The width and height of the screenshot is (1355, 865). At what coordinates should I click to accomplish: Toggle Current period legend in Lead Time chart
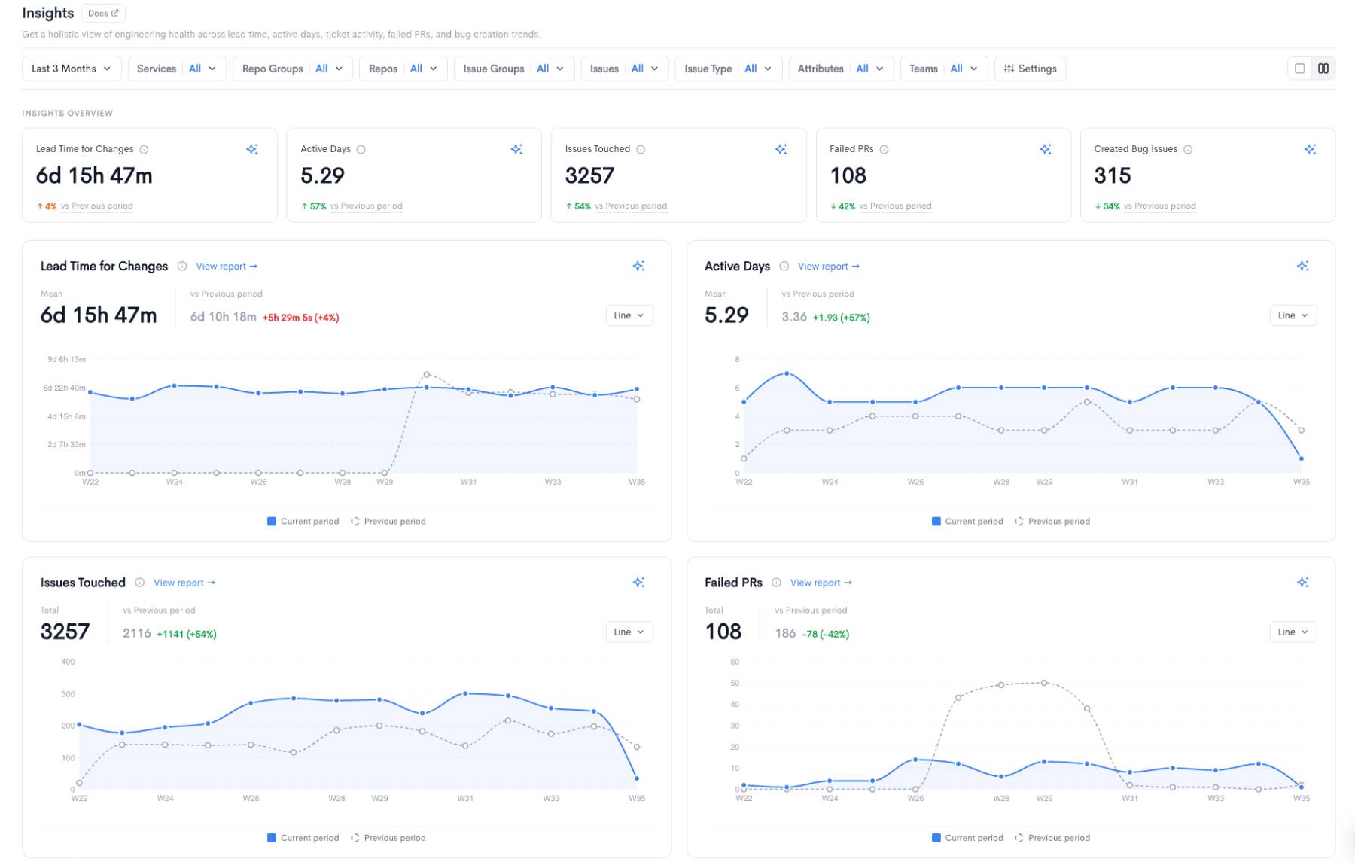pos(303,521)
